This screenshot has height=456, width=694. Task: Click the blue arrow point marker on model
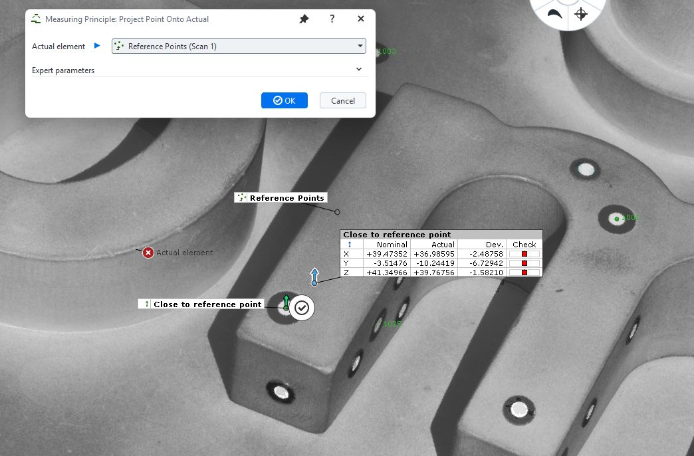[314, 276]
